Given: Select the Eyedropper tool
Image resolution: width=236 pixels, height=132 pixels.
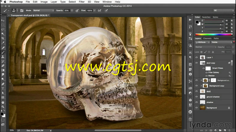Looking at the screenshot, I should point(3,43).
